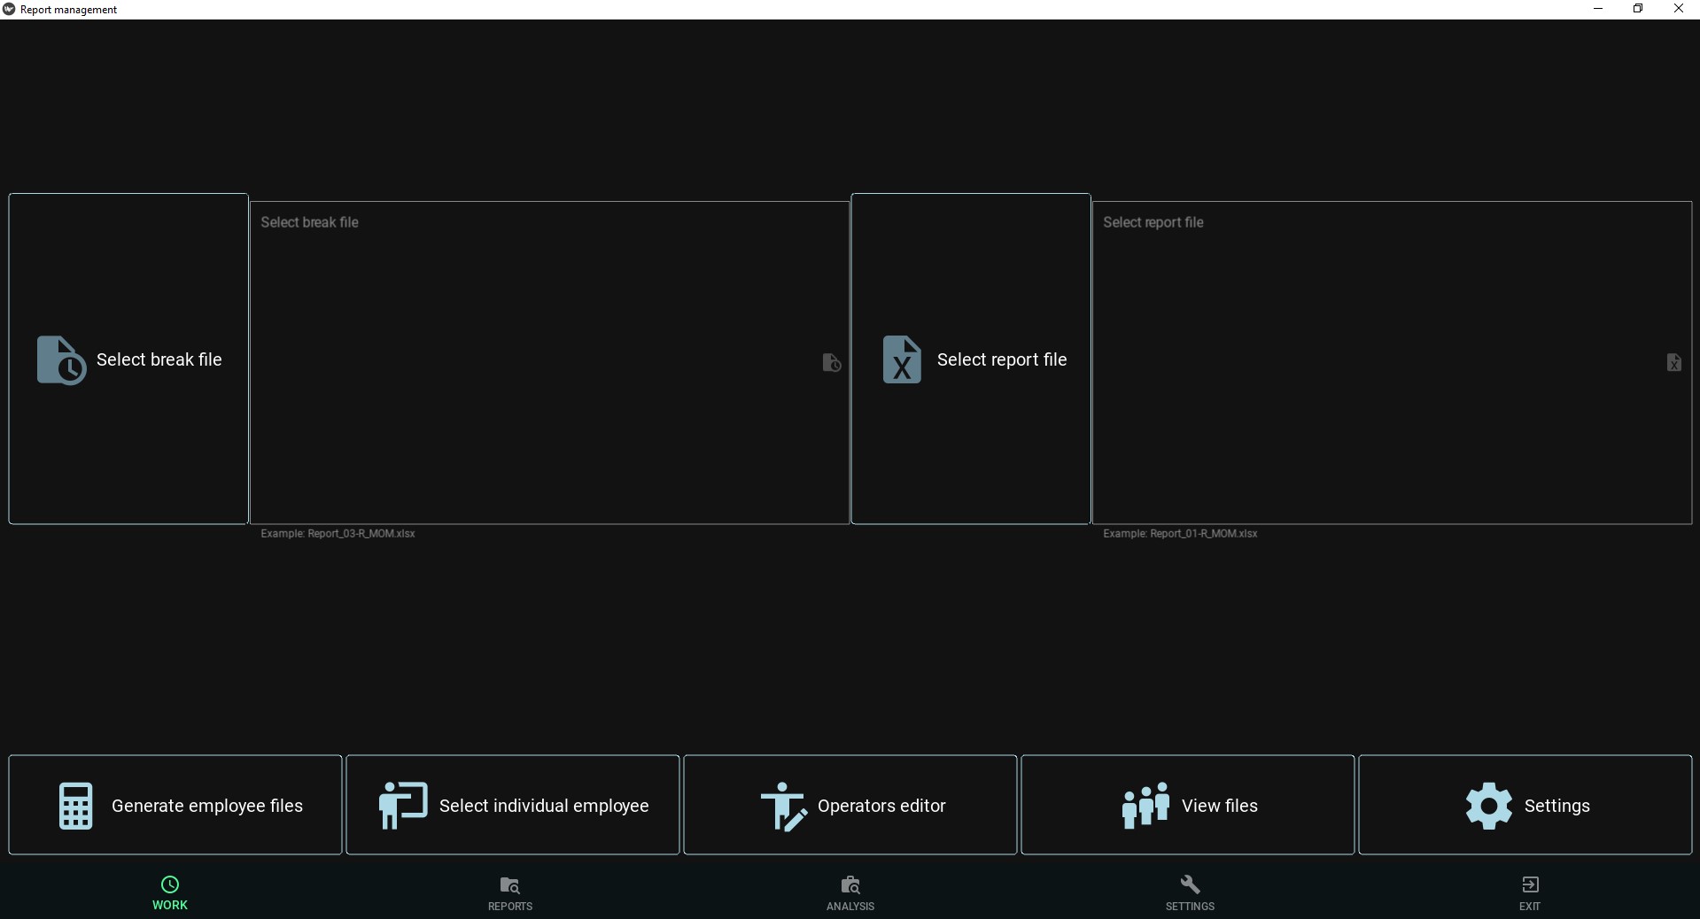Switch to the SETTINGS tab

click(x=1190, y=893)
